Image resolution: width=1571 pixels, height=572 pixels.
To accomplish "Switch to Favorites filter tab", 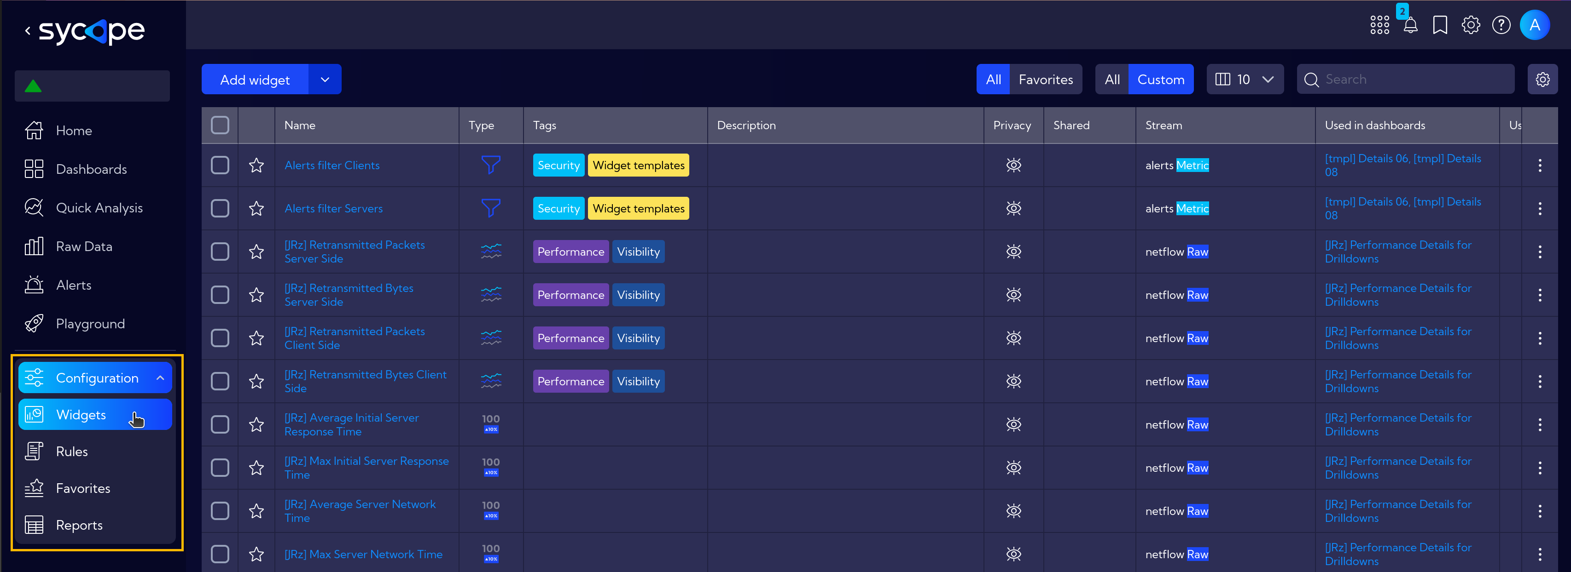I will 1045,79.
